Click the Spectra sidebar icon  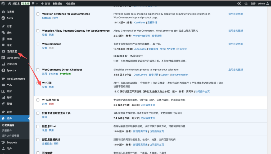coord(3,70)
